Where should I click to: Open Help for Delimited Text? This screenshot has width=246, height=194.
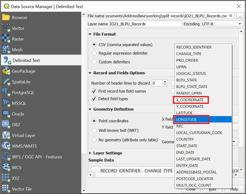[234, 189]
